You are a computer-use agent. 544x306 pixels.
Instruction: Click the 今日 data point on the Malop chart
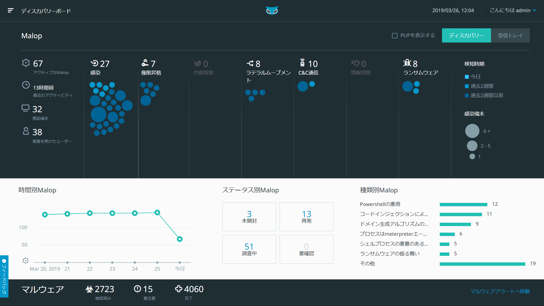tap(180, 239)
